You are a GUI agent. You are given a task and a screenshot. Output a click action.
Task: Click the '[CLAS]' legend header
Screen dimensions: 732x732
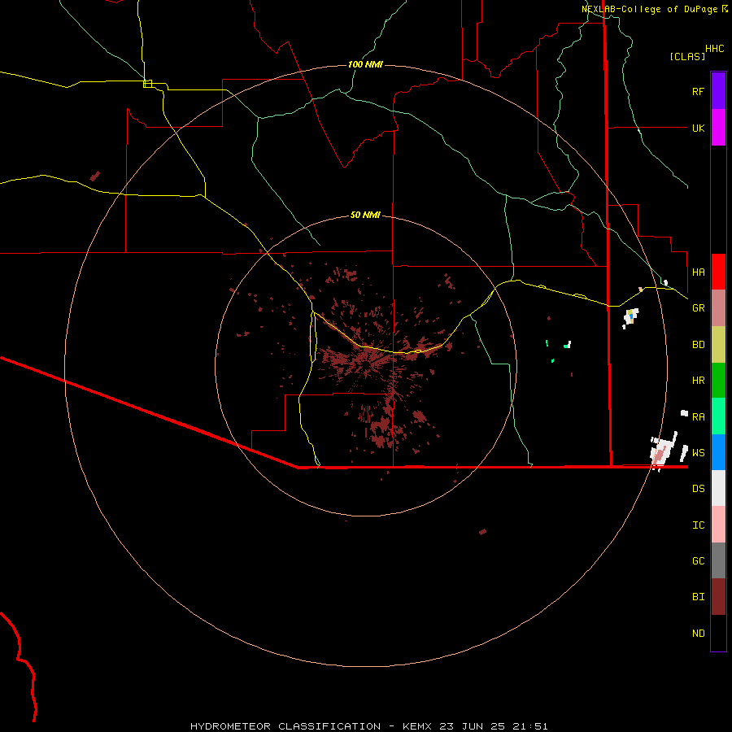click(x=687, y=56)
